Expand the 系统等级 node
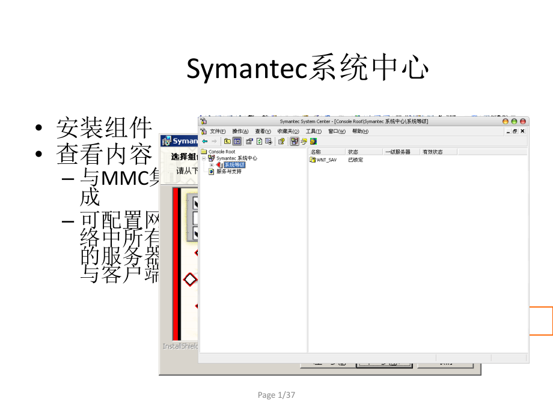 [x=211, y=165]
